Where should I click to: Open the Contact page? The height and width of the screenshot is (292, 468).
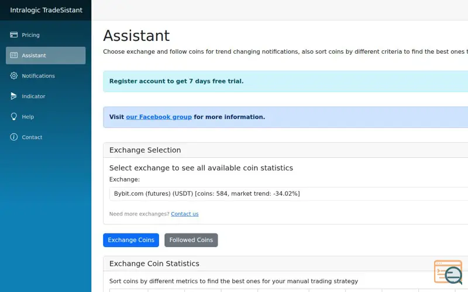tap(46, 137)
